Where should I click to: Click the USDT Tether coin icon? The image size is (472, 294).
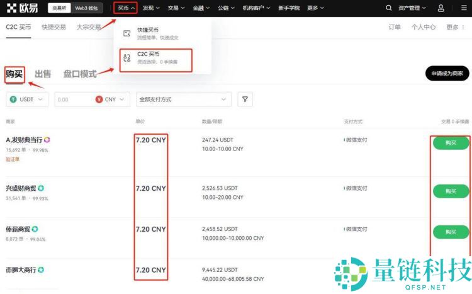pyautogui.click(x=13, y=99)
